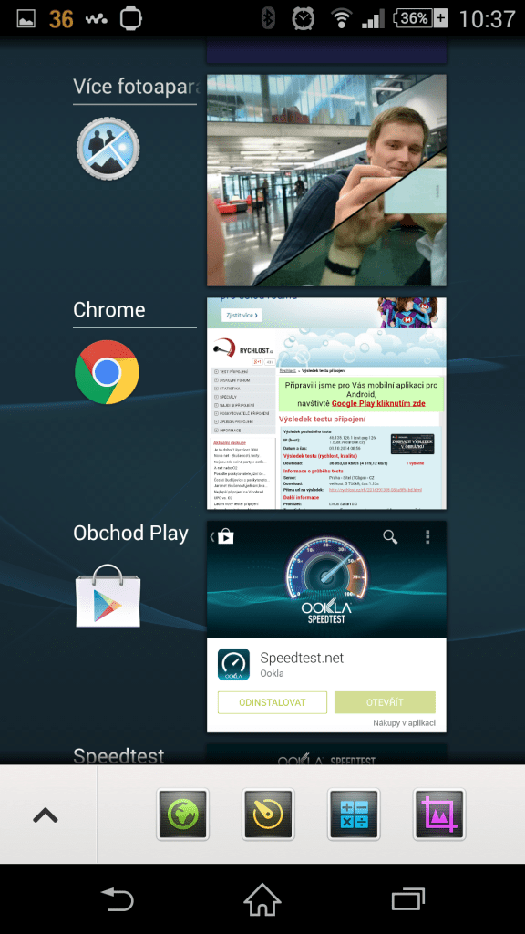Launch the screenshot capture small app icon

[439, 814]
